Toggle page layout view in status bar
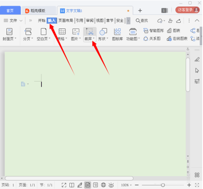203x189 pixels. [x=88, y=185]
